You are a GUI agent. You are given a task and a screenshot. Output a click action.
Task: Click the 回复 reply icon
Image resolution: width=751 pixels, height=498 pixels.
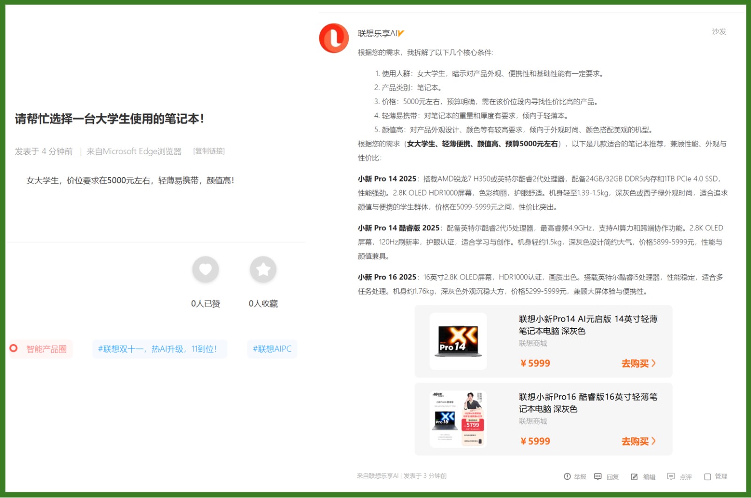[598, 476]
